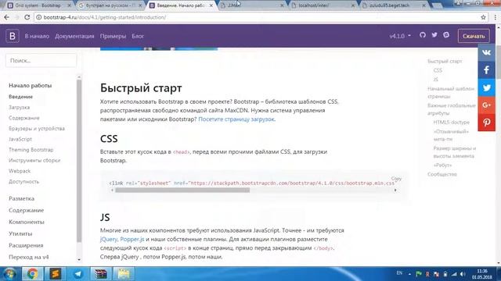
Task: Click sidebar scrollbar down arrow
Action: (x=79, y=260)
